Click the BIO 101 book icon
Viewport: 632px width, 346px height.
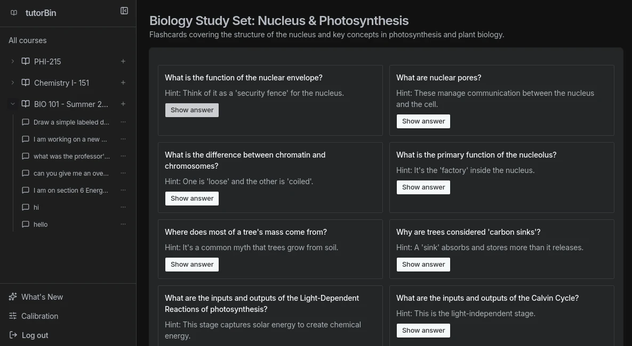pos(26,104)
